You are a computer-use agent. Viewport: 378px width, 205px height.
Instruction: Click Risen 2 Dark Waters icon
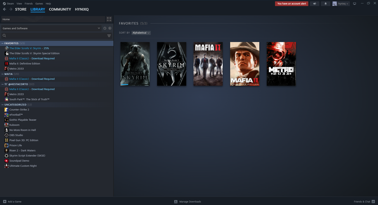click(6, 150)
